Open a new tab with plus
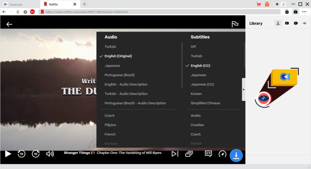 [x=84, y=4]
